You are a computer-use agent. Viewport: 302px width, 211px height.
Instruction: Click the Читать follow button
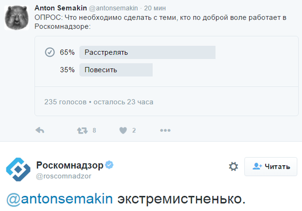[x=271, y=167]
